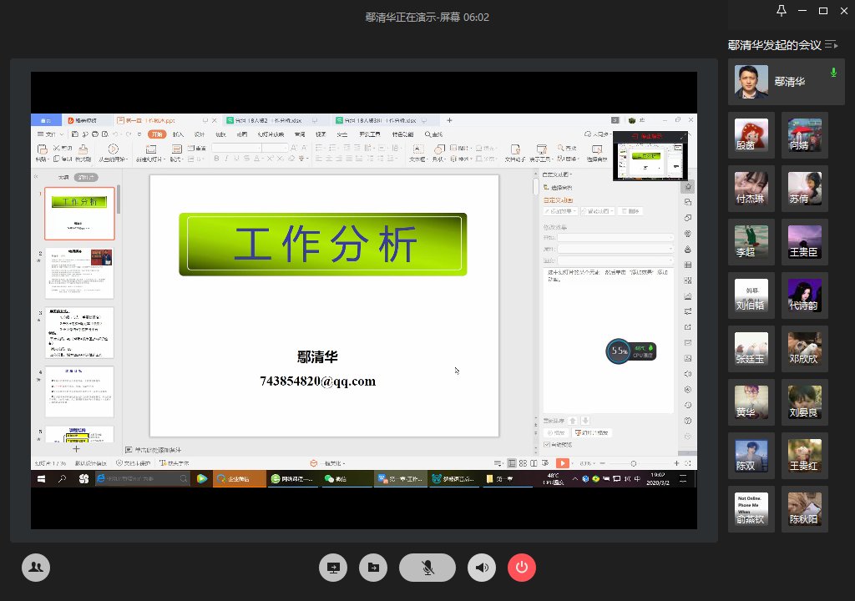Toggle the host's green microphone indicator
Image resolution: width=855 pixels, height=601 pixels.
[832, 73]
